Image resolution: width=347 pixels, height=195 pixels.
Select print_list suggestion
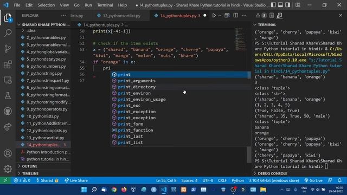pyautogui.click(x=181, y=142)
